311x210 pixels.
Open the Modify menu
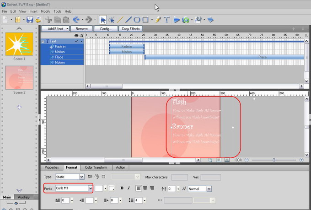point(45,11)
